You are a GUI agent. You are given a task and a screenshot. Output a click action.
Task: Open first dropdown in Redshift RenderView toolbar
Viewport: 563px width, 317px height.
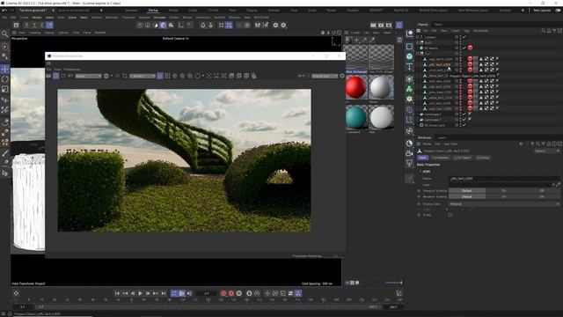pyautogui.click(x=88, y=76)
